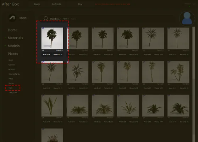The width and height of the screenshot is (198, 142).
Task: Select the Houseplants category
Action: click(x=14, y=74)
